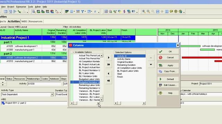Click the globe online help toolbar icon
Screen dimensions: 222x124
coord(180,11)
